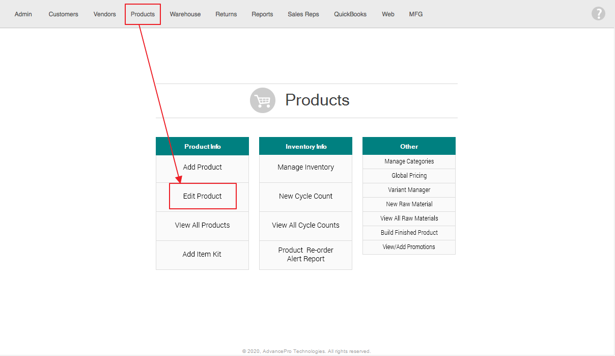The image size is (615, 356).
Task: Click the Manage Categories link
Action: [x=409, y=161]
